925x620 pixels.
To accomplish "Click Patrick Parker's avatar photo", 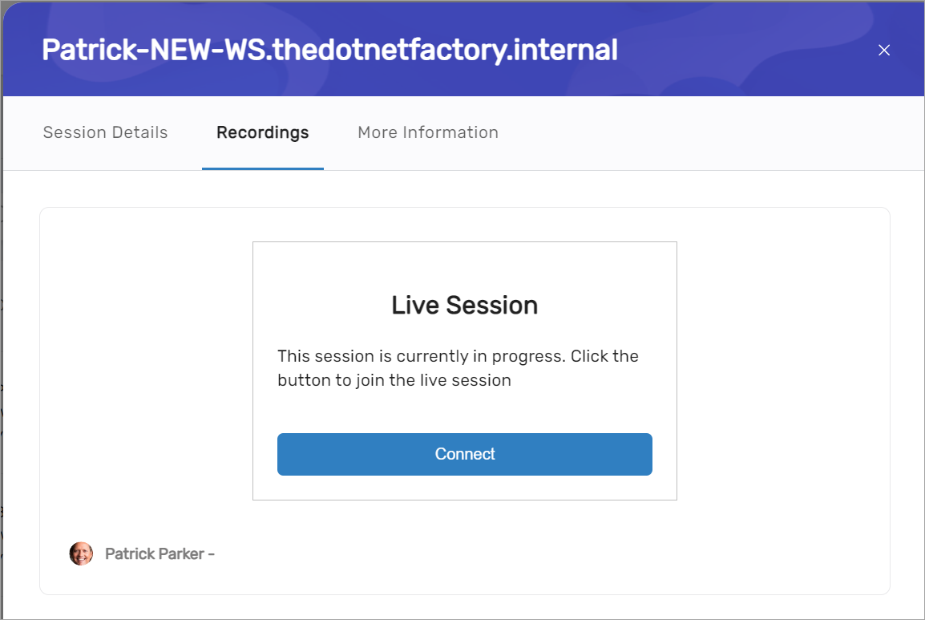I will 81,553.
